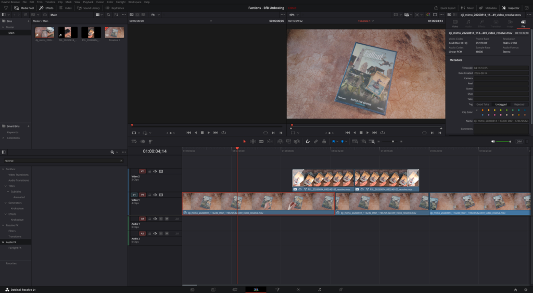Viewport: 533px width, 293px height.
Task: Click the Overwrite Clip toolbar icon
Action: (x=288, y=142)
